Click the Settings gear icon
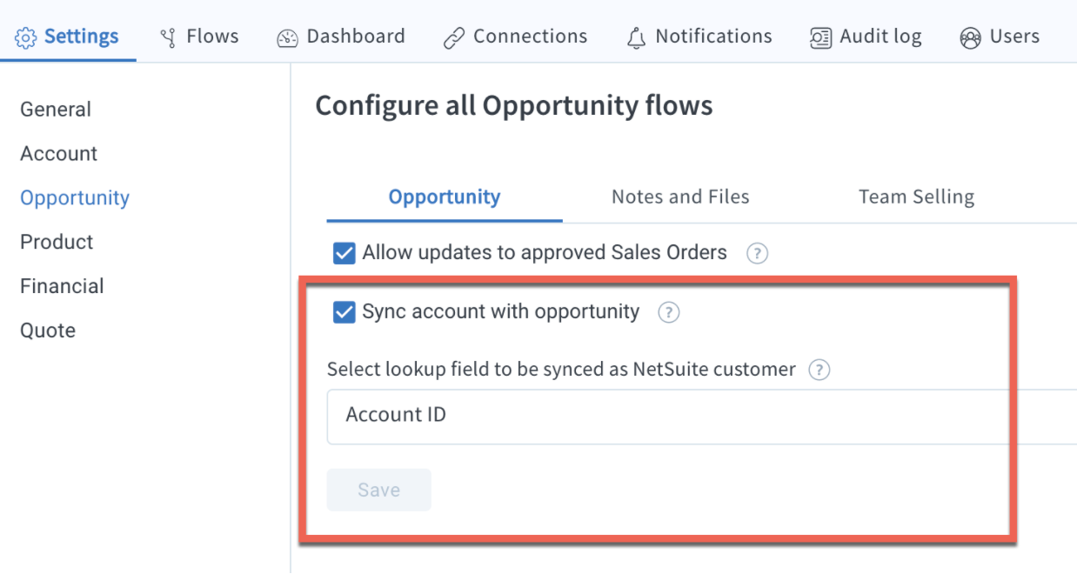 [x=26, y=37]
